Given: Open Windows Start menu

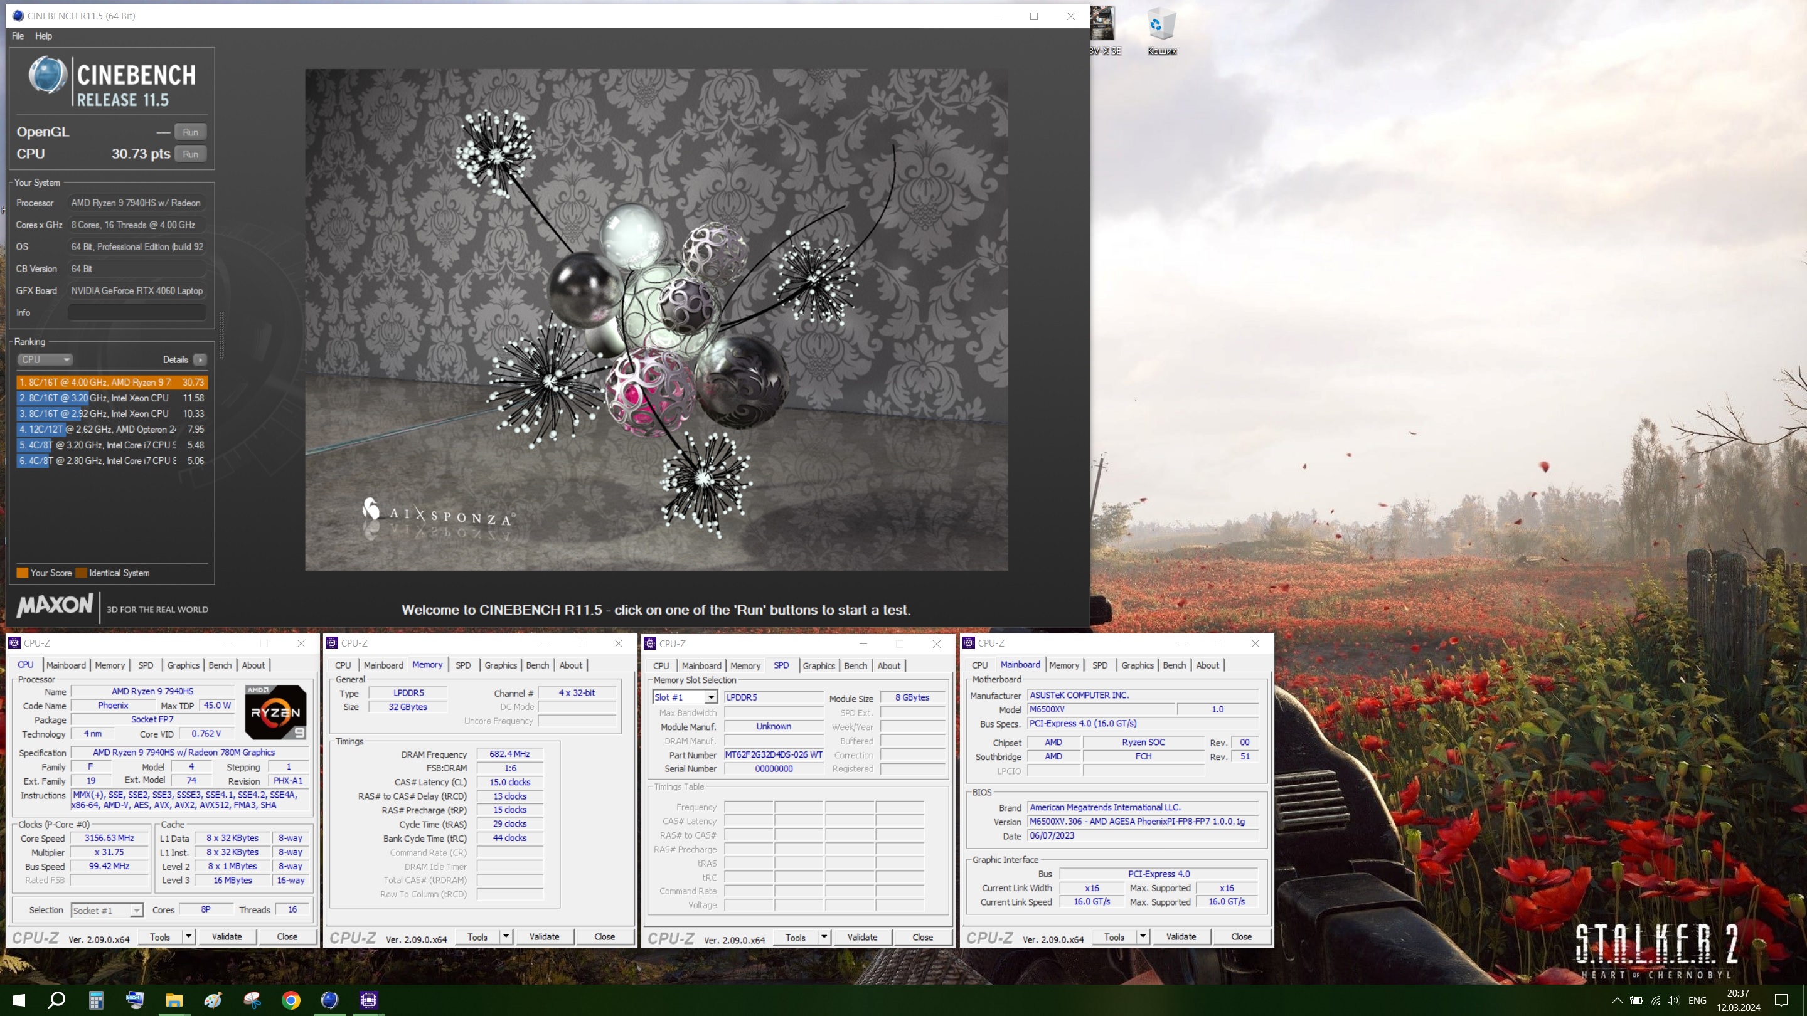Looking at the screenshot, I should pyautogui.click(x=19, y=1000).
